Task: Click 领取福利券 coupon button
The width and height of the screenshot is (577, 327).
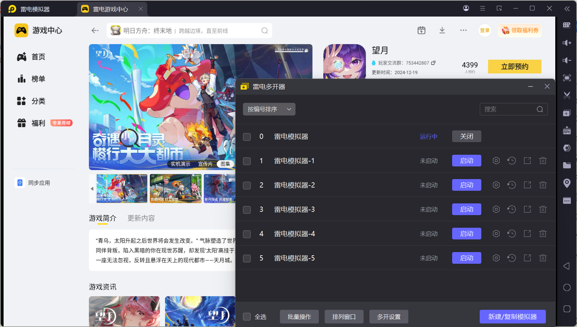Action: (520, 30)
